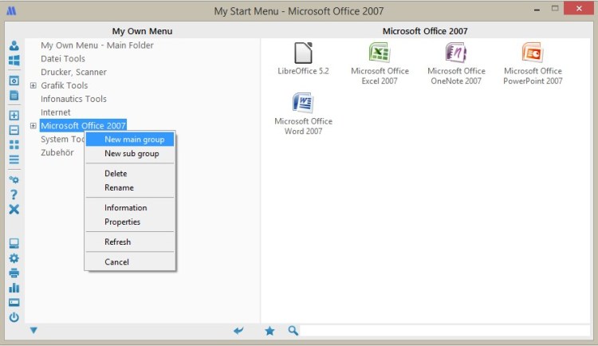Click the Windows logo sidebar icon
This screenshot has width=598, height=346.
point(14,61)
